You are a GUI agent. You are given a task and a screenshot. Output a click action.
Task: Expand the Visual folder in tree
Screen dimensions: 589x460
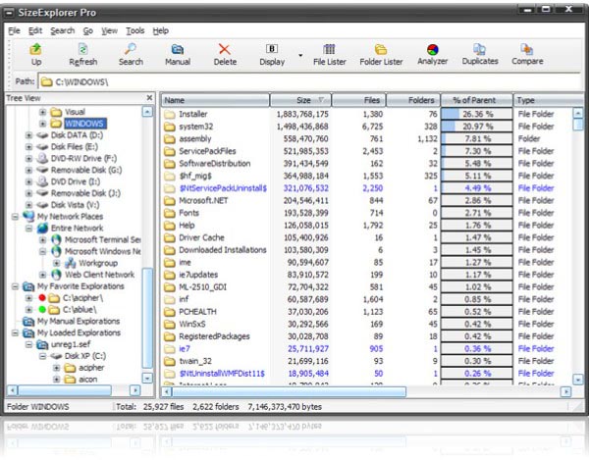42,112
